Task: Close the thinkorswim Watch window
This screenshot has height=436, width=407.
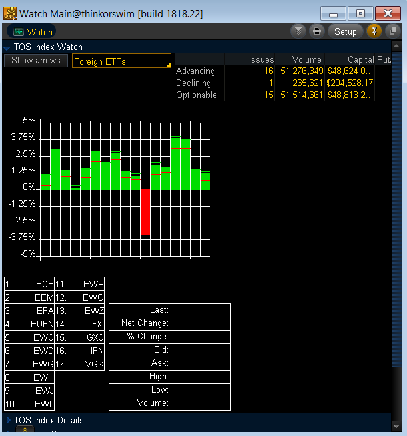Action: [388, 13]
